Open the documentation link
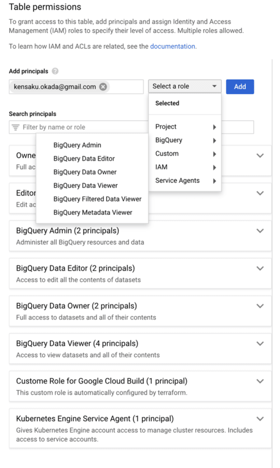Screen dimensions: 280x468 click(x=172, y=46)
